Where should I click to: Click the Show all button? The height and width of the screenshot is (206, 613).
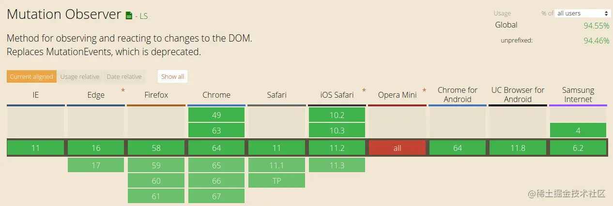point(172,76)
